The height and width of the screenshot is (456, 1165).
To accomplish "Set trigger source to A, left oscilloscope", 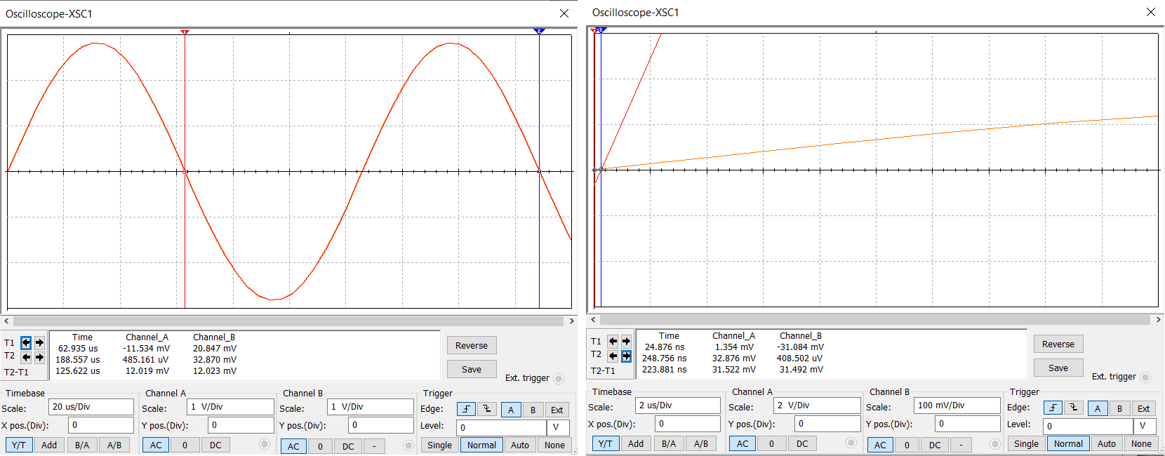I will (511, 410).
